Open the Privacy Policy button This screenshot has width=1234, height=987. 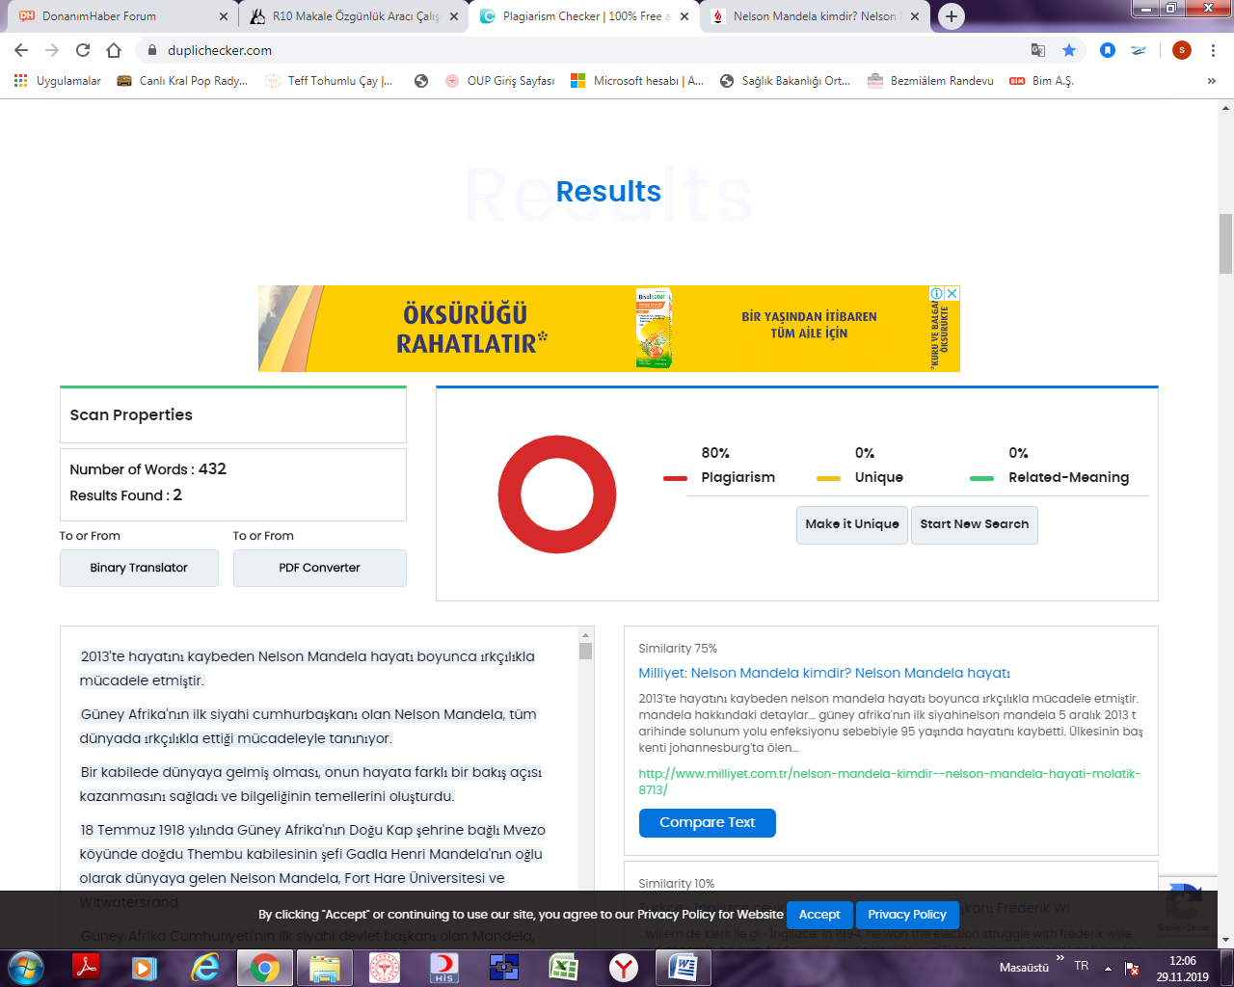907,915
